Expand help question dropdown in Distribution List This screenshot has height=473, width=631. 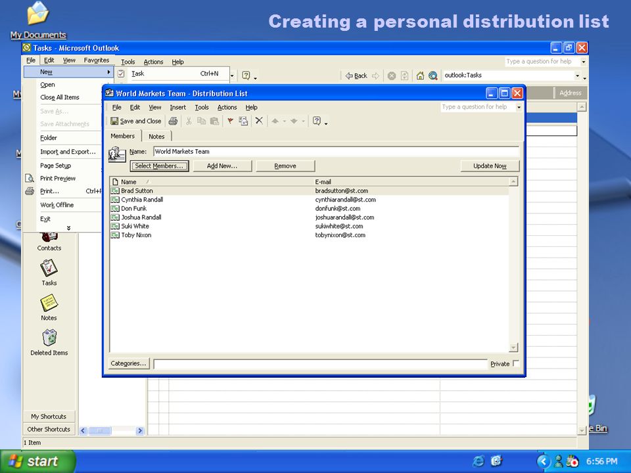click(x=519, y=107)
